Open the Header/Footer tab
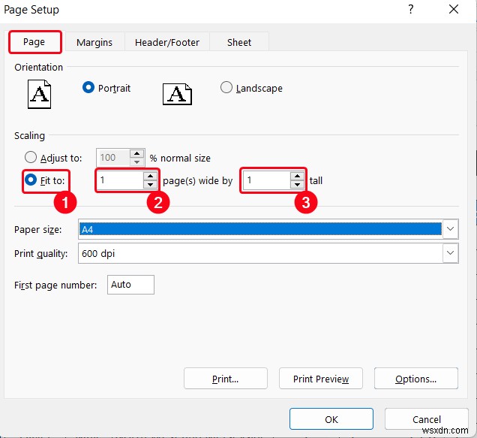 click(167, 42)
